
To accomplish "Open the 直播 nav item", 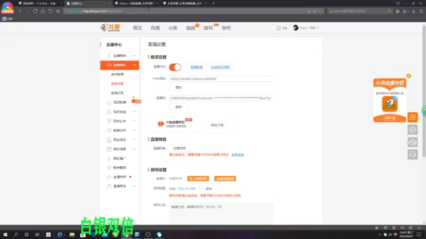I will coord(155,28).
